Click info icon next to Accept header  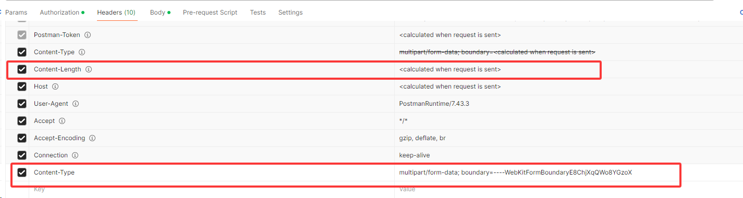[62, 121]
